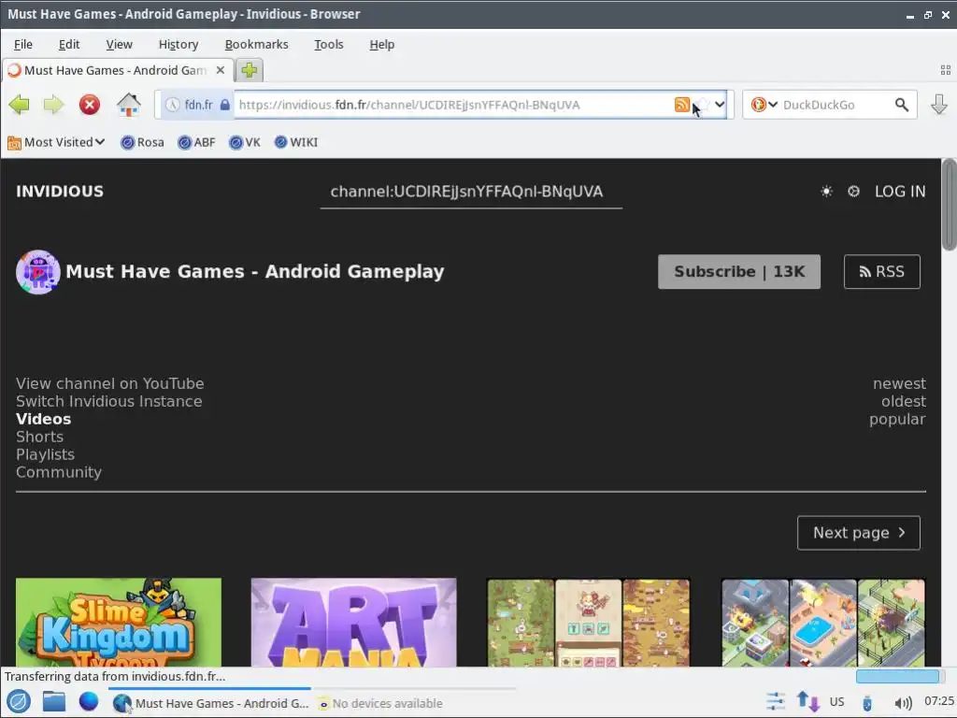Open the Home page icon
The width and height of the screenshot is (957, 718).
click(x=129, y=105)
